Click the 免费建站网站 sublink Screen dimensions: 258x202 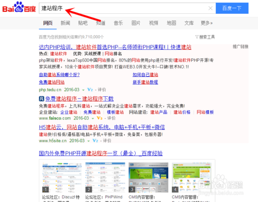[52, 82]
